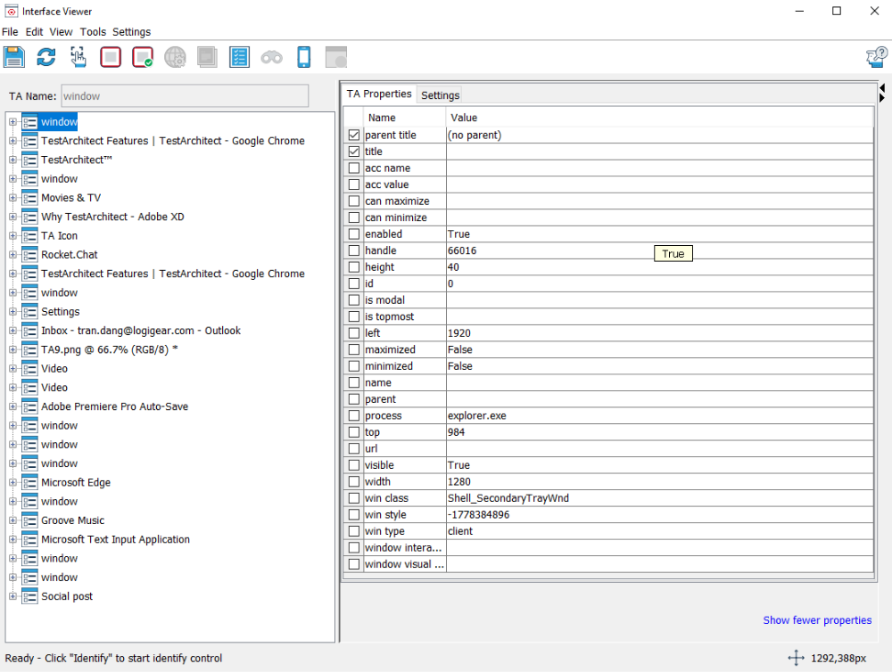The image size is (892, 672).
Task: Click the explorer.exe process value
Action: 476,415
